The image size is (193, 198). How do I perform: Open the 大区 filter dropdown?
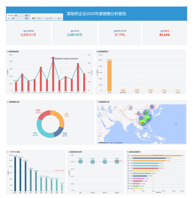[x=21, y=18]
